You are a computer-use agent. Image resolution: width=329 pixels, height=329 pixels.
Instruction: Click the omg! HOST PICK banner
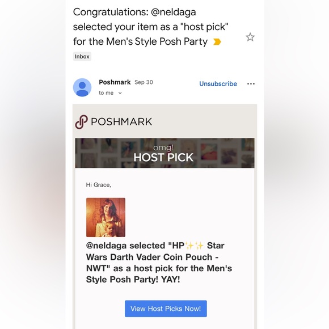pos(164,153)
